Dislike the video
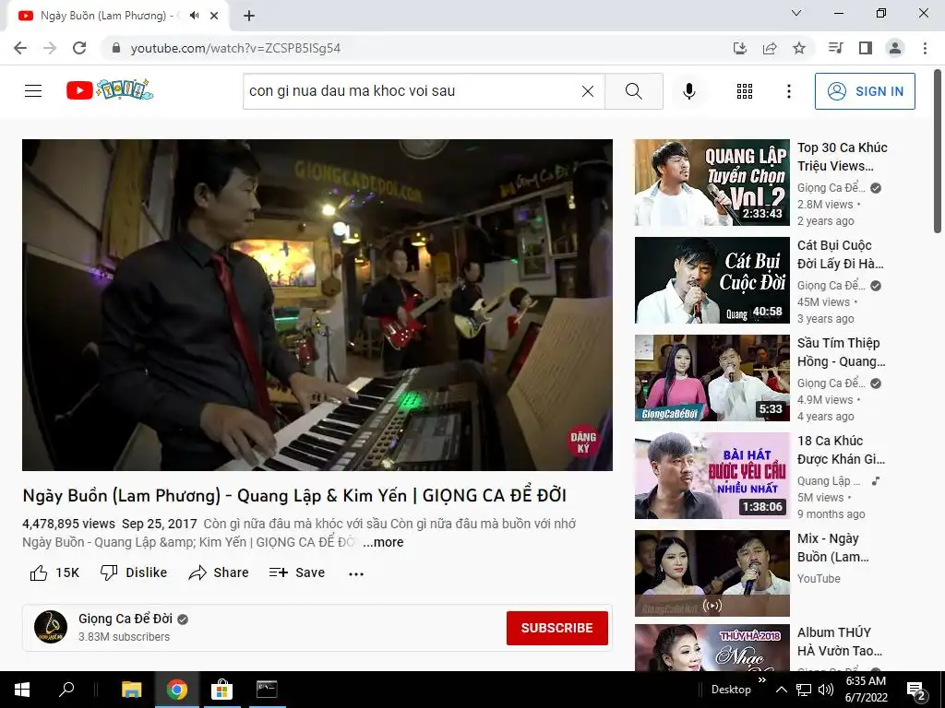Image resolution: width=945 pixels, height=708 pixels. [133, 572]
